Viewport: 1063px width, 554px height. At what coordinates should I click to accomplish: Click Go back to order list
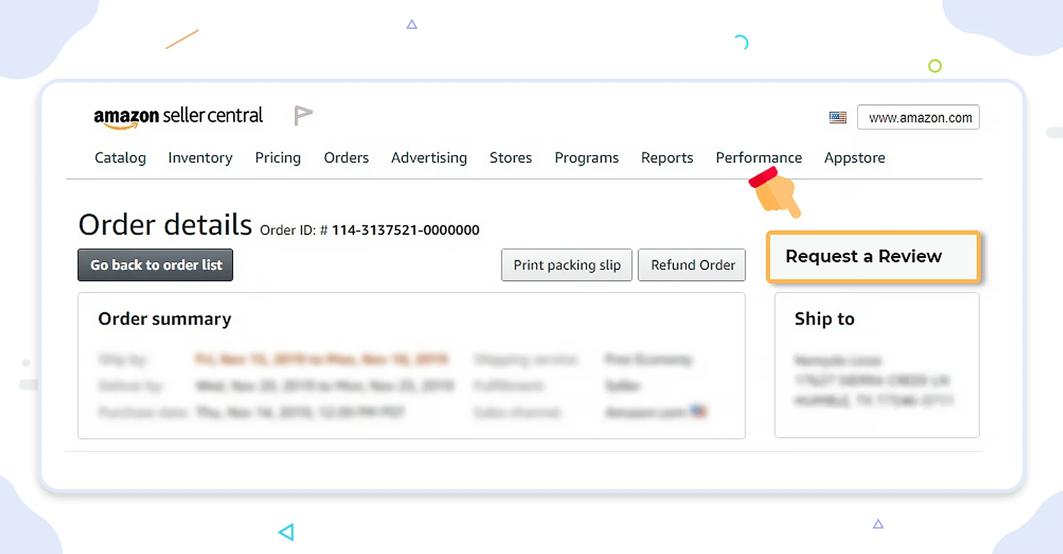(x=155, y=265)
